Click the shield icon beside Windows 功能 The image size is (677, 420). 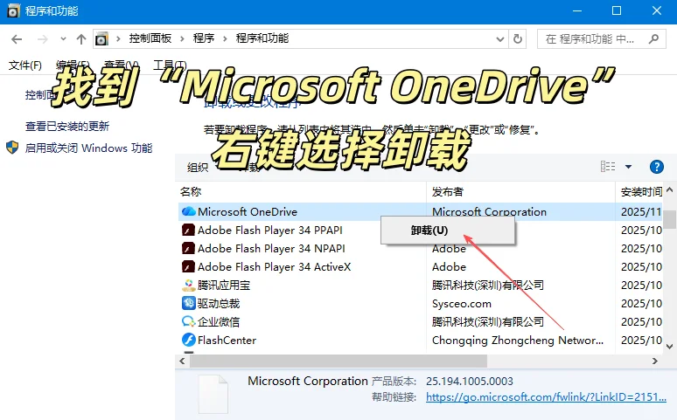12,148
